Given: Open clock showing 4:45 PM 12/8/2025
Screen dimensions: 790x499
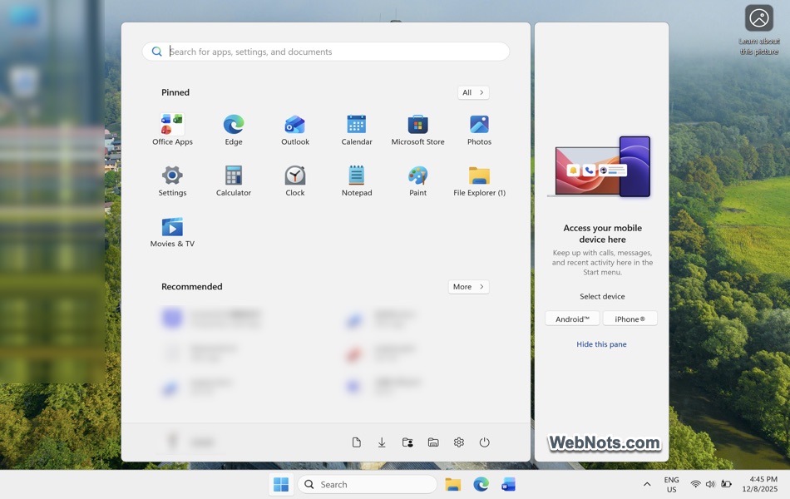Looking at the screenshot, I should (x=760, y=484).
